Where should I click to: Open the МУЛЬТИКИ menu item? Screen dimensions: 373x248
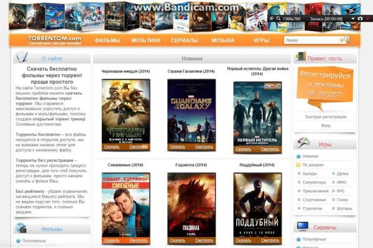pos(145,40)
